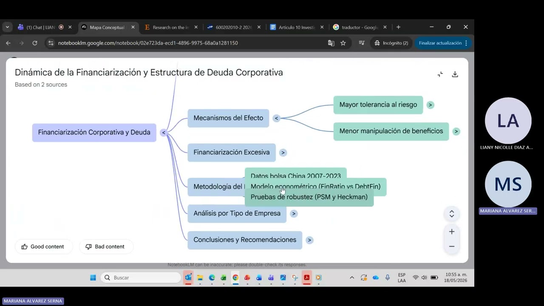Open Google Chrome from the taskbar

pos(235,278)
